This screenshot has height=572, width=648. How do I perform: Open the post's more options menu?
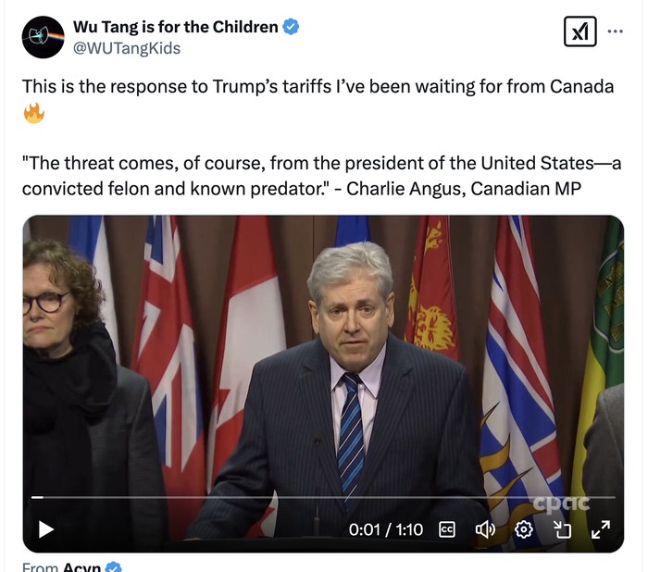click(x=616, y=31)
